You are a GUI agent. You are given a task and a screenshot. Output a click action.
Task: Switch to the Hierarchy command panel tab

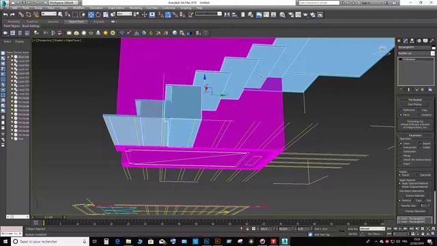412,41
